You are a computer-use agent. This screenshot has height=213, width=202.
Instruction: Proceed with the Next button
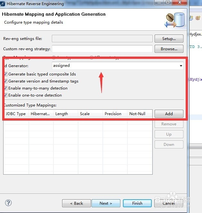point(106,203)
